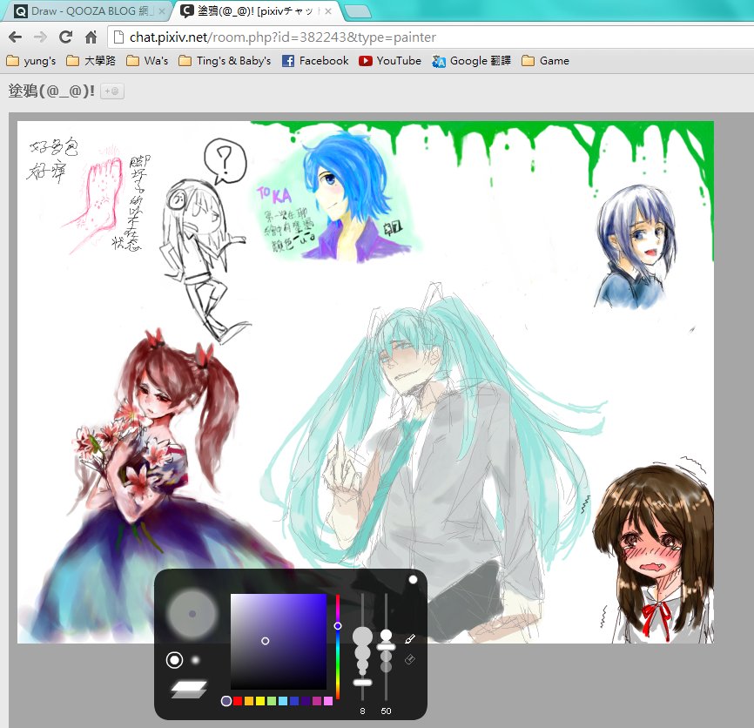Pick the orange color swatch
Screen dimensions: 754x728
[x=249, y=701]
